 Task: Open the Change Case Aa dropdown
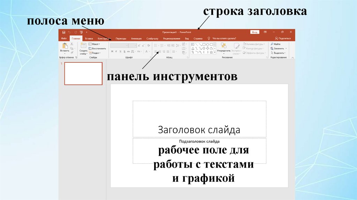pos(139,52)
